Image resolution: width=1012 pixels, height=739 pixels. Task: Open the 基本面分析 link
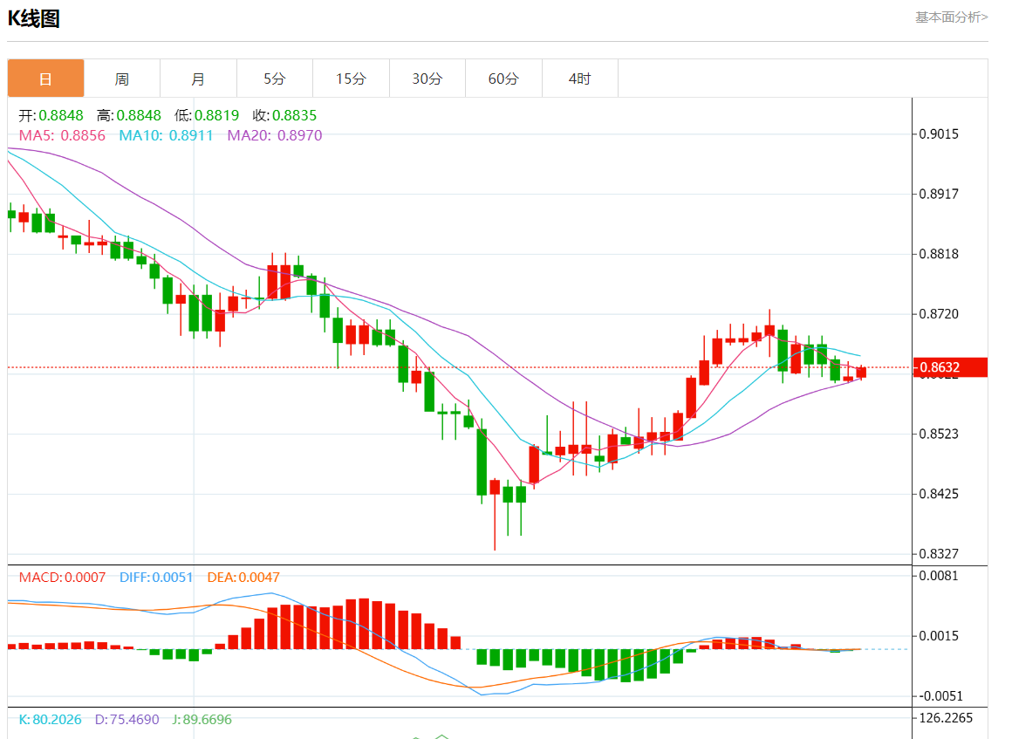click(x=951, y=17)
